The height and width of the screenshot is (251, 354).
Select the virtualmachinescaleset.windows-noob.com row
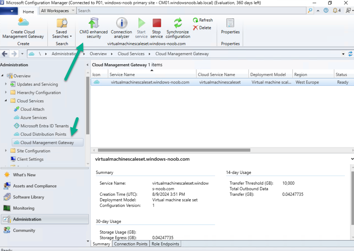222,82
